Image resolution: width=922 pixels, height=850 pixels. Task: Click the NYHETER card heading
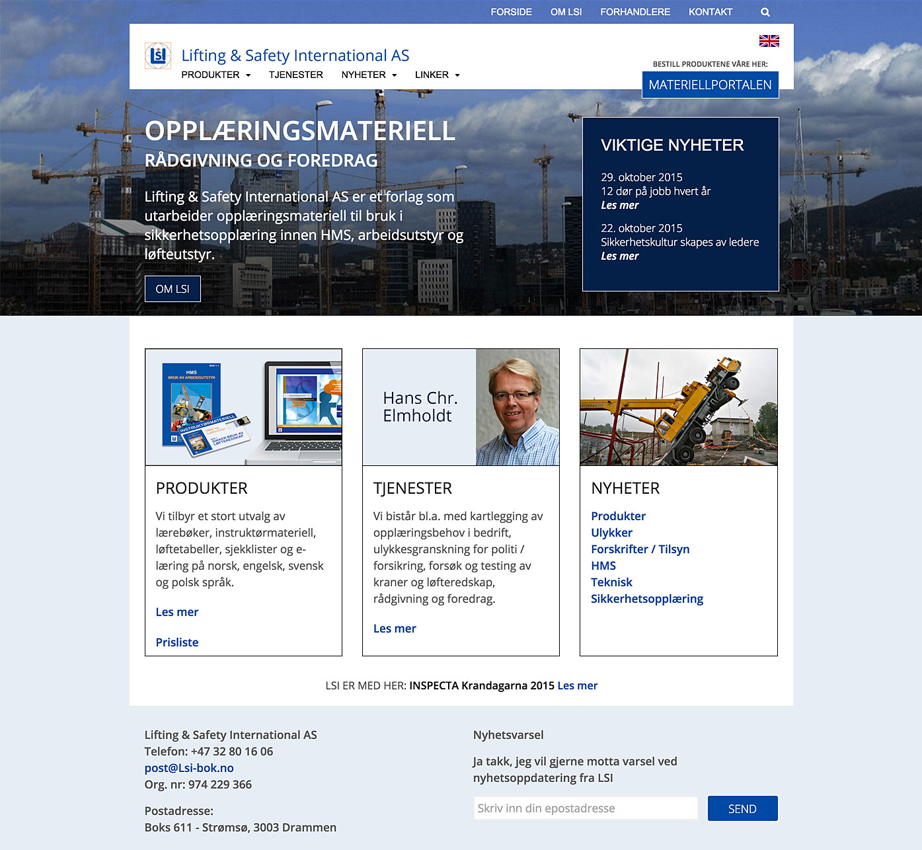click(x=625, y=488)
